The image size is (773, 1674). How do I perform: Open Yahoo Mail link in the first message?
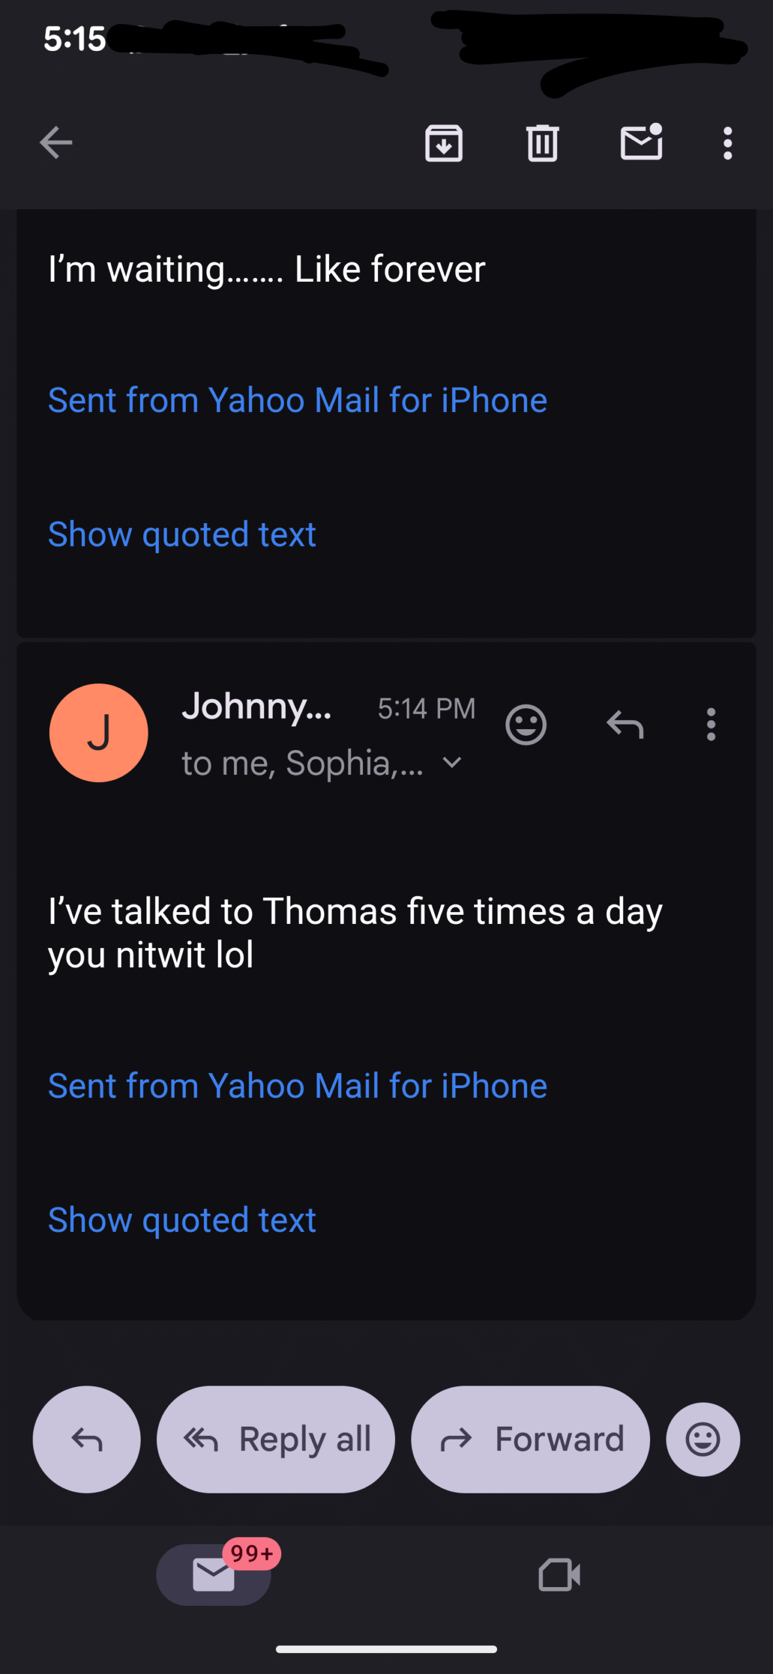click(x=298, y=400)
